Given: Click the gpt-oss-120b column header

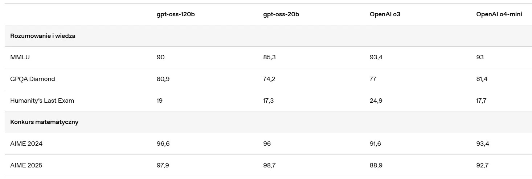Looking at the screenshot, I should tap(176, 14).
